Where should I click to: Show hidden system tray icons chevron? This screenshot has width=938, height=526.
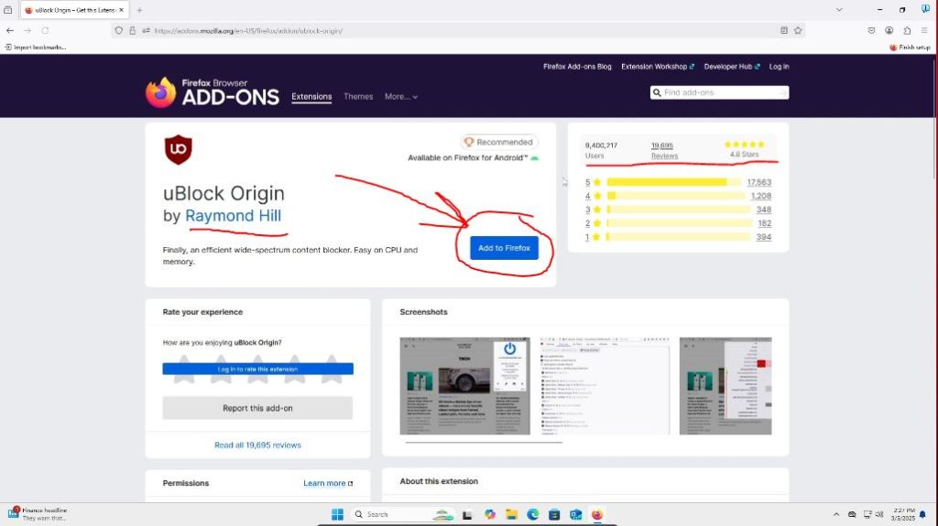point(836,514)
